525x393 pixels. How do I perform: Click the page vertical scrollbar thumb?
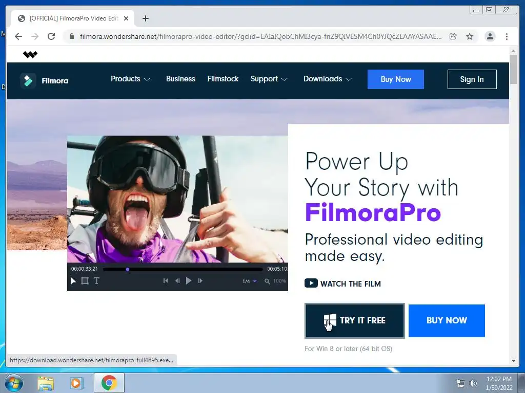click(x=513, y=69)
